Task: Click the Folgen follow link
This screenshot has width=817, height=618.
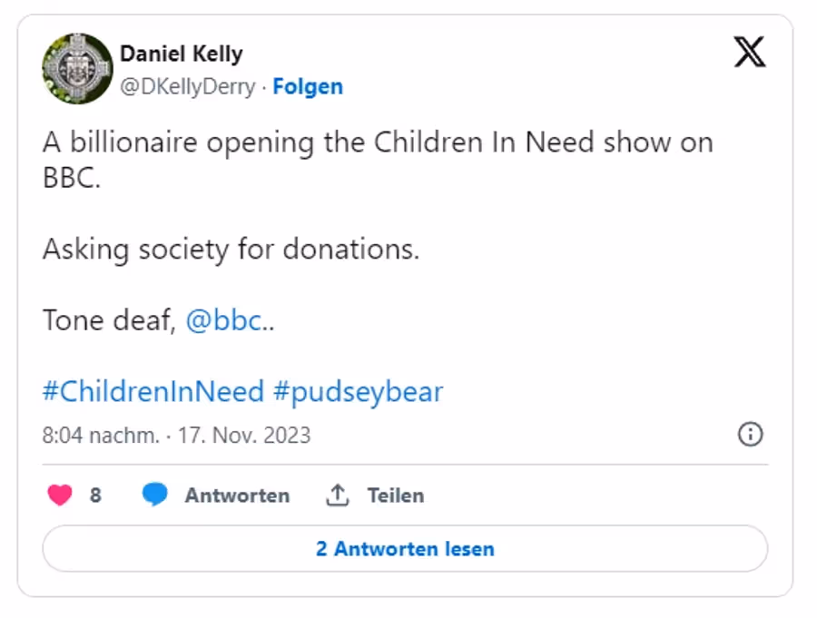Action: (308, 86)
